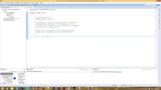Open the Project menu
Image resolution: width=161 pixels, height=90 pixels.
pyautogui.click(x=26, y=3)
